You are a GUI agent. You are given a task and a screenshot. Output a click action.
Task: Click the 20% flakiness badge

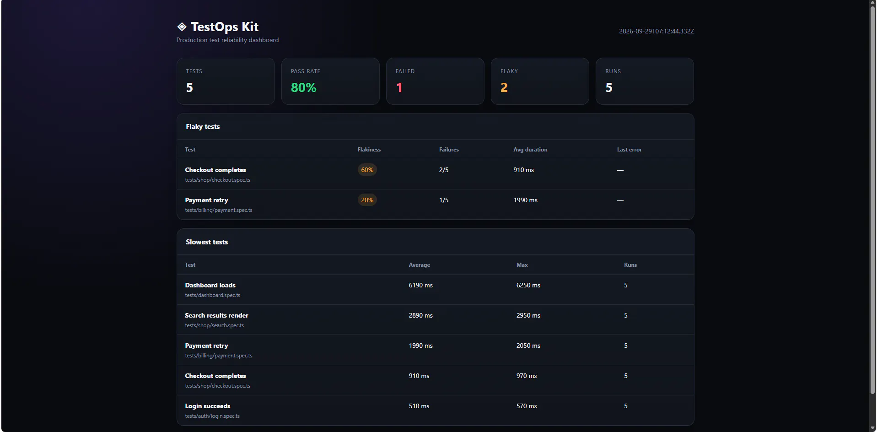(367, 200)
